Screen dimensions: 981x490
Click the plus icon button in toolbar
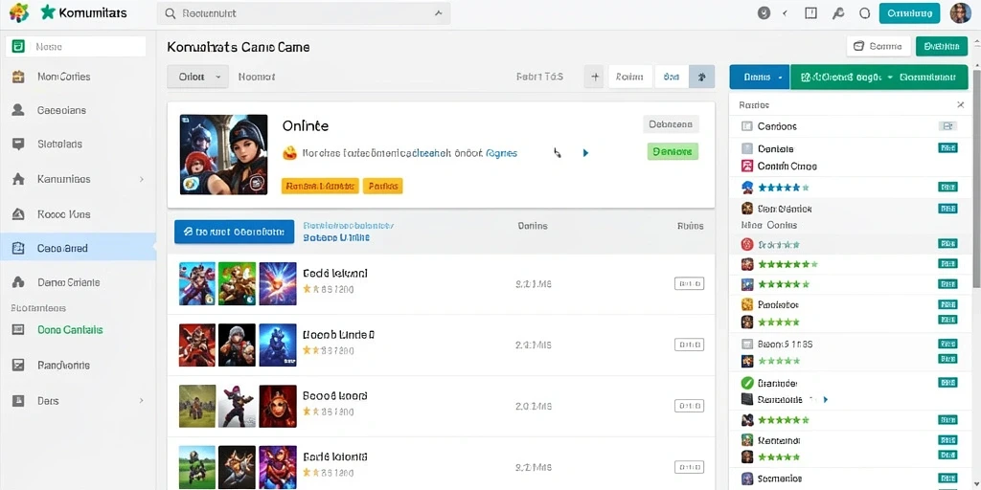[595, 77]
